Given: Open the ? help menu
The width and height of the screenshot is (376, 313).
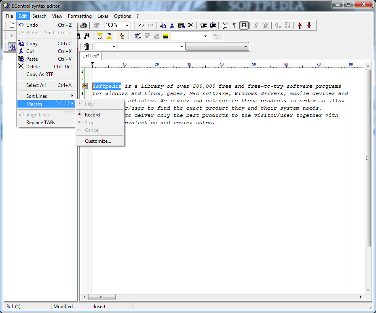Looking at the screenshot, I should click(137, 16).
